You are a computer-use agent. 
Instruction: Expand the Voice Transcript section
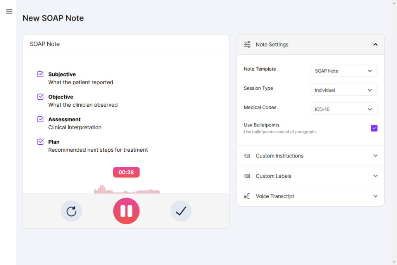375,196
